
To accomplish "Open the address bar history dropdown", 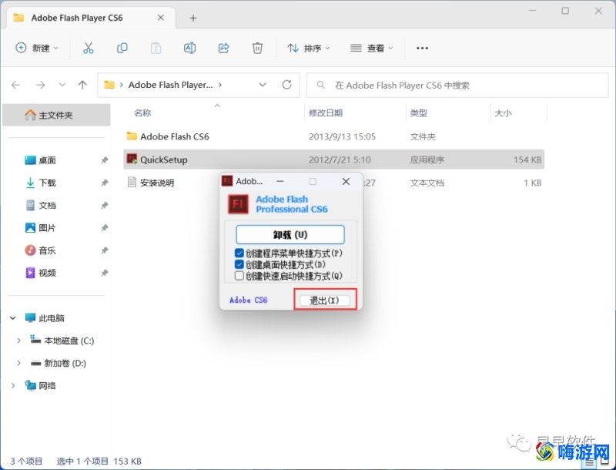I will click(x=263, y=85).
